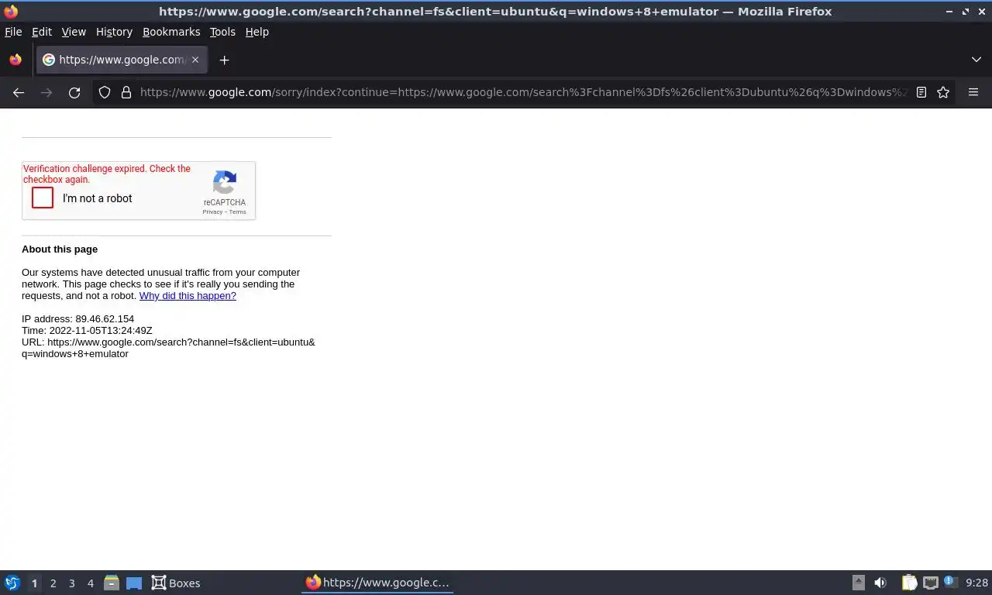Open the update notification tray icon

click(x=950, y=581)
